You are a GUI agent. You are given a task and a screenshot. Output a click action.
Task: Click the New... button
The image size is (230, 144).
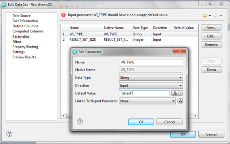(x=211, y=28)
